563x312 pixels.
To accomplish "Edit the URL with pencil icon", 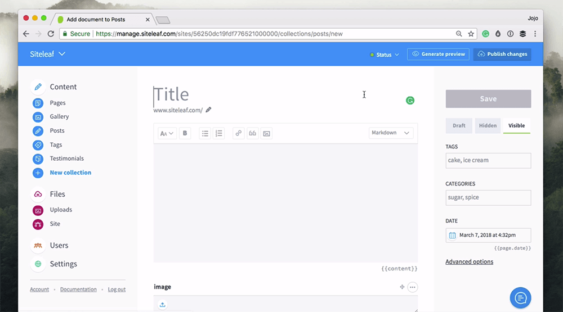I will tap(209, 110).
